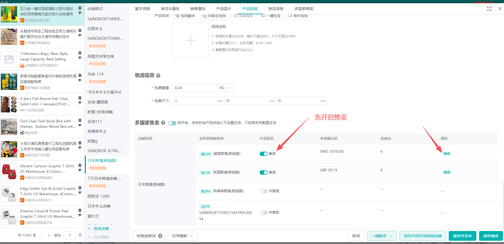
Task: Click 保存并同步到其他店铺
Action: point(423,236)
